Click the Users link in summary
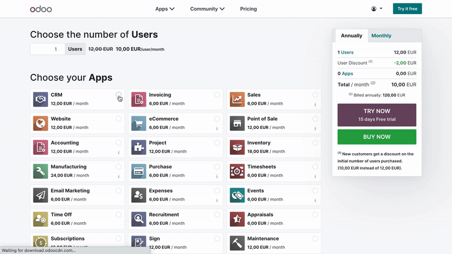Screen dimensions: 452x254 pyautogui.click(x=347, y=52)
